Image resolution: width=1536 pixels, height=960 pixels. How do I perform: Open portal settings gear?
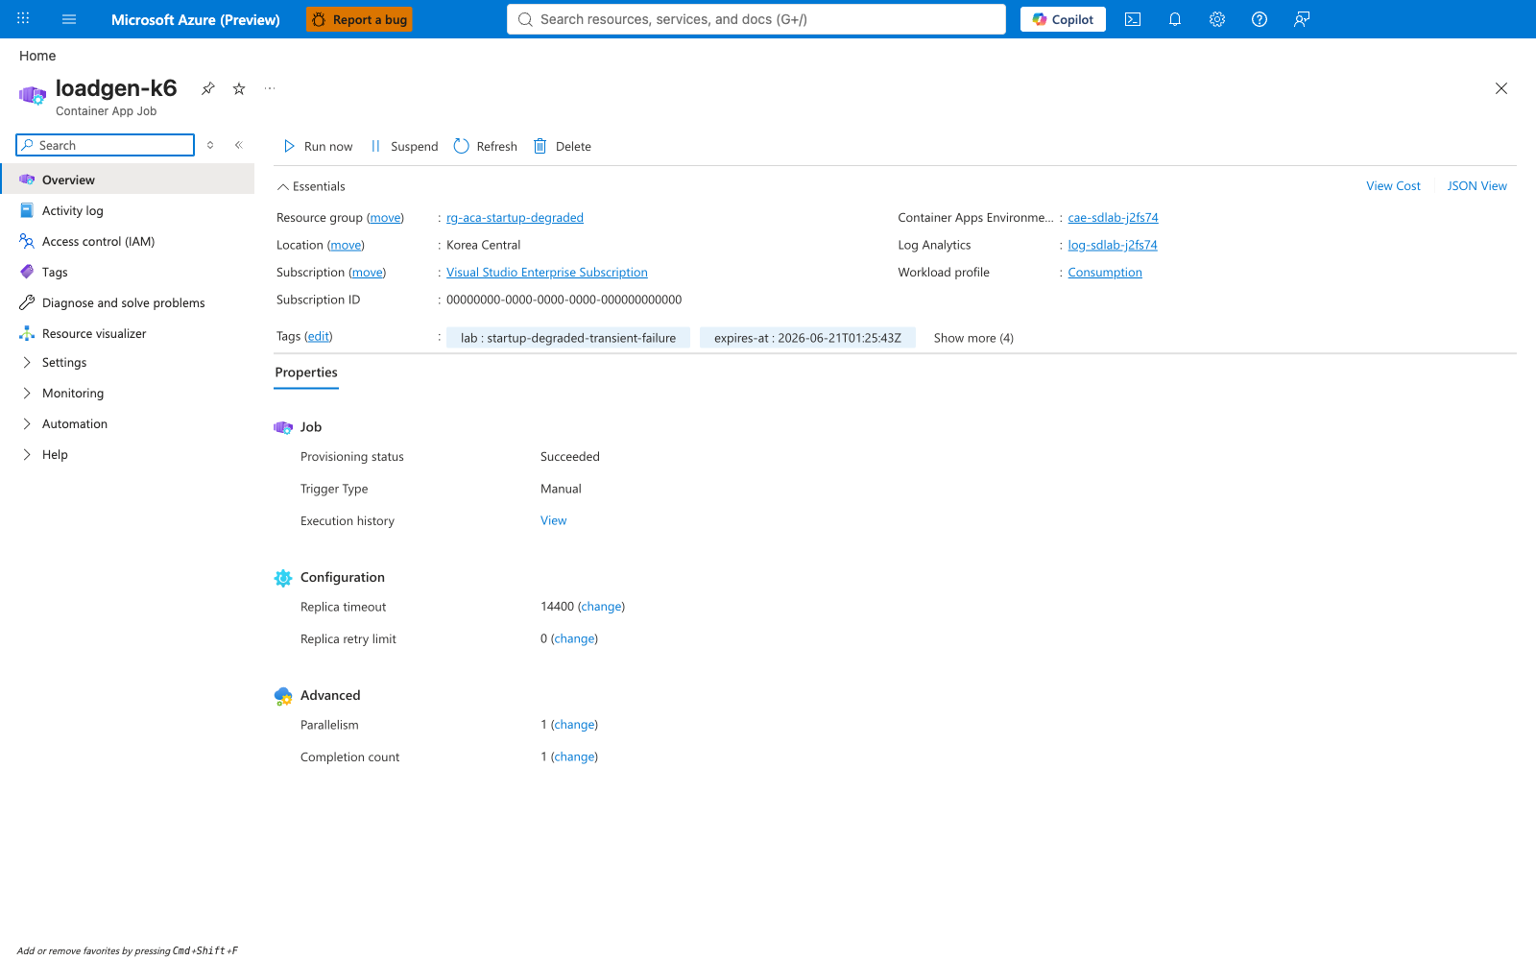(x=1217, y=19)
